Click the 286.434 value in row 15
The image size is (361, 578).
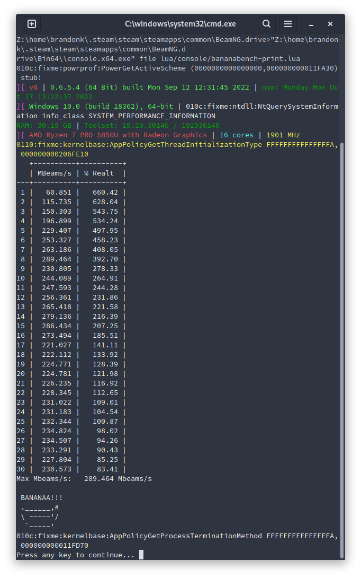(x=57, y=326)
